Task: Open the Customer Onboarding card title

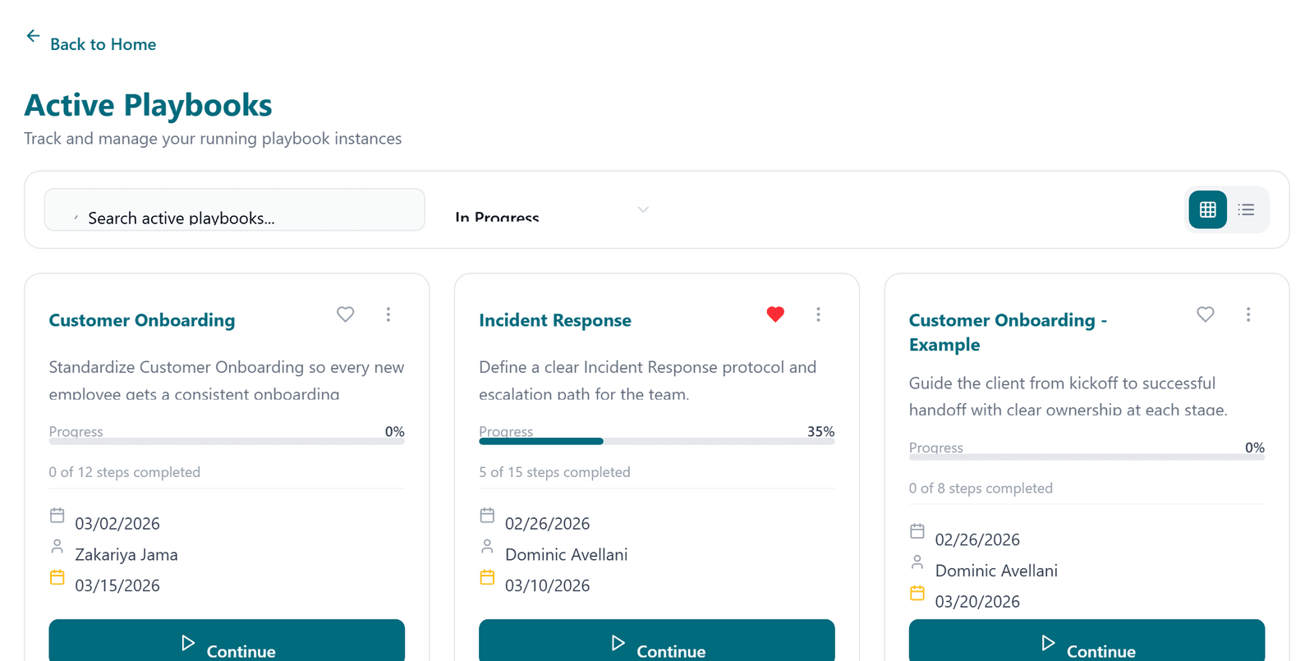Action: click(142, 320)
